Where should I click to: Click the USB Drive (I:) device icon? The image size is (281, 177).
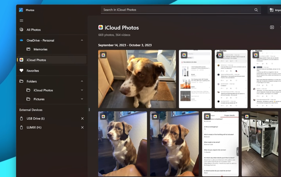[x=21, y=118]
